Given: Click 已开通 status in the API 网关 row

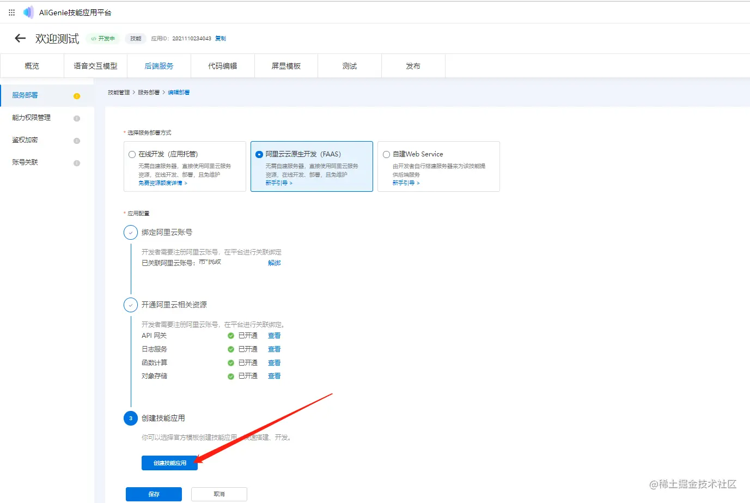Looking at the screenshot, I should point(248,336).
